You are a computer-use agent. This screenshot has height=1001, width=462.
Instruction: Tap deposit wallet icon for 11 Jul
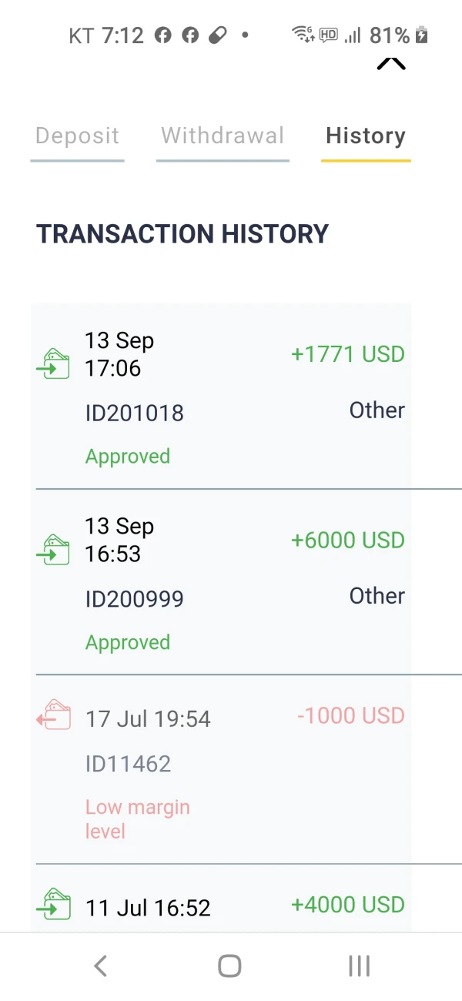click(x=53, y=904)
